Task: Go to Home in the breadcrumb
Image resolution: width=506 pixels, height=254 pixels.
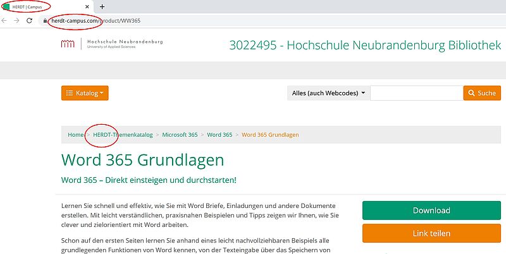Action: (75, 135)
